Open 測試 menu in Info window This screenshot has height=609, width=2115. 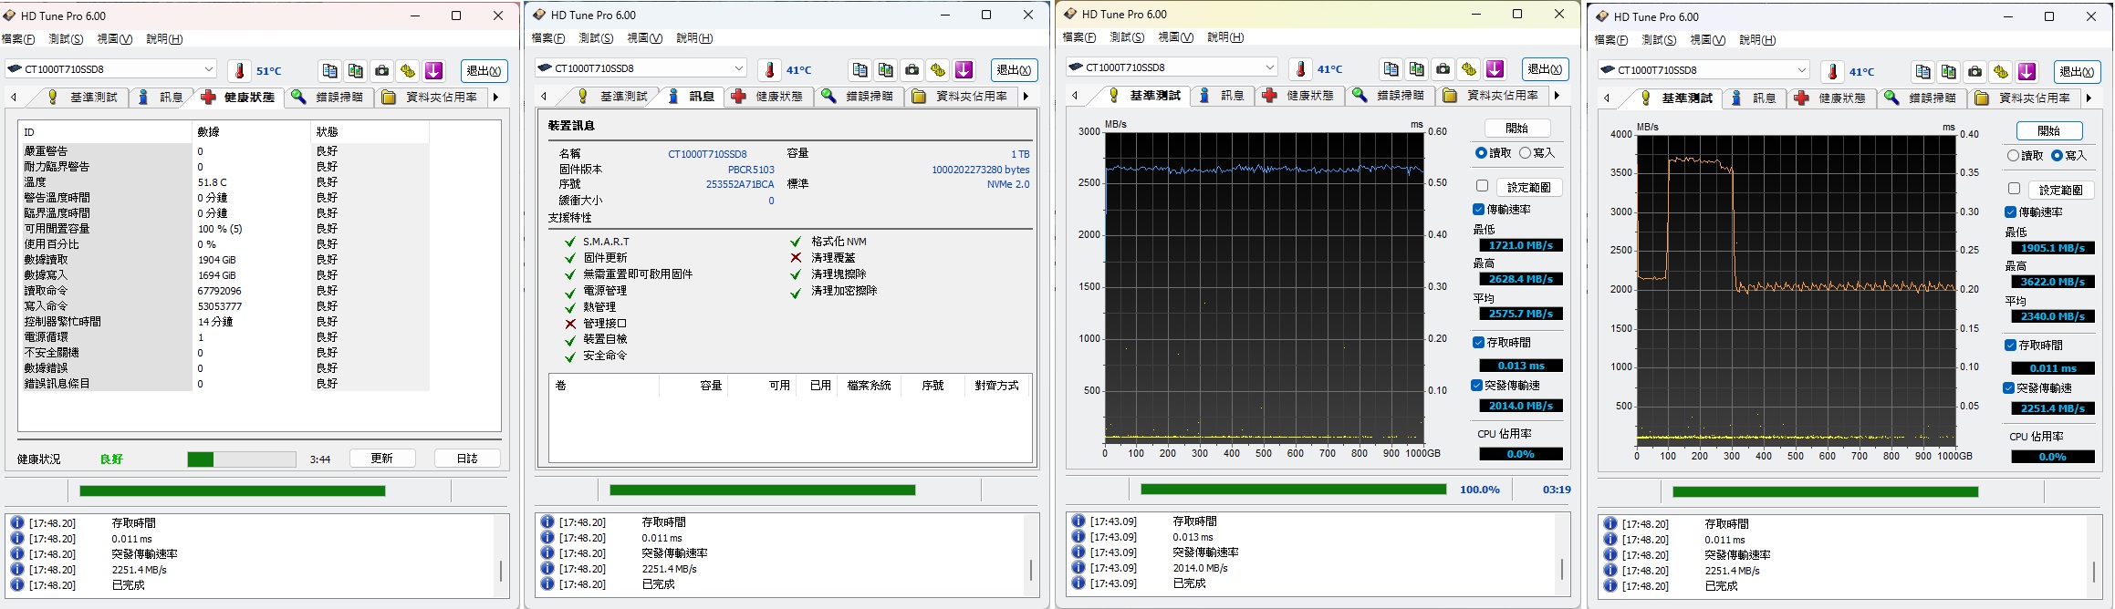(x=596, y=38)
